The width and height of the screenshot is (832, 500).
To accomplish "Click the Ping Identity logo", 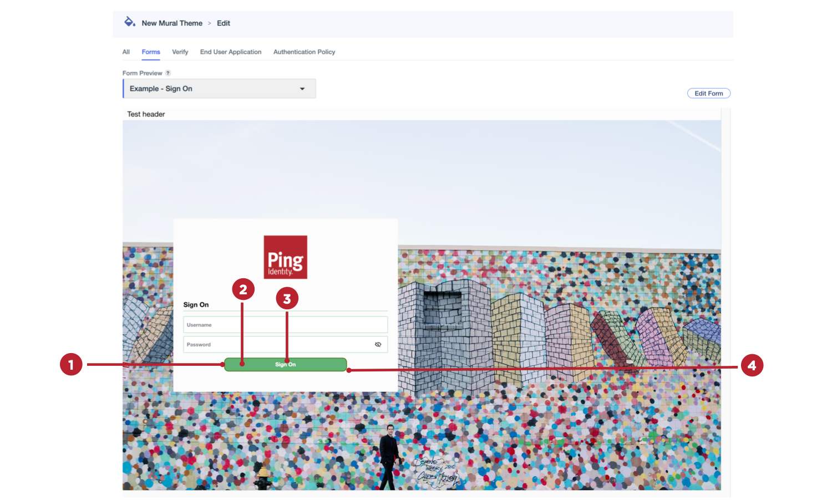I will (x=285, y=257).
